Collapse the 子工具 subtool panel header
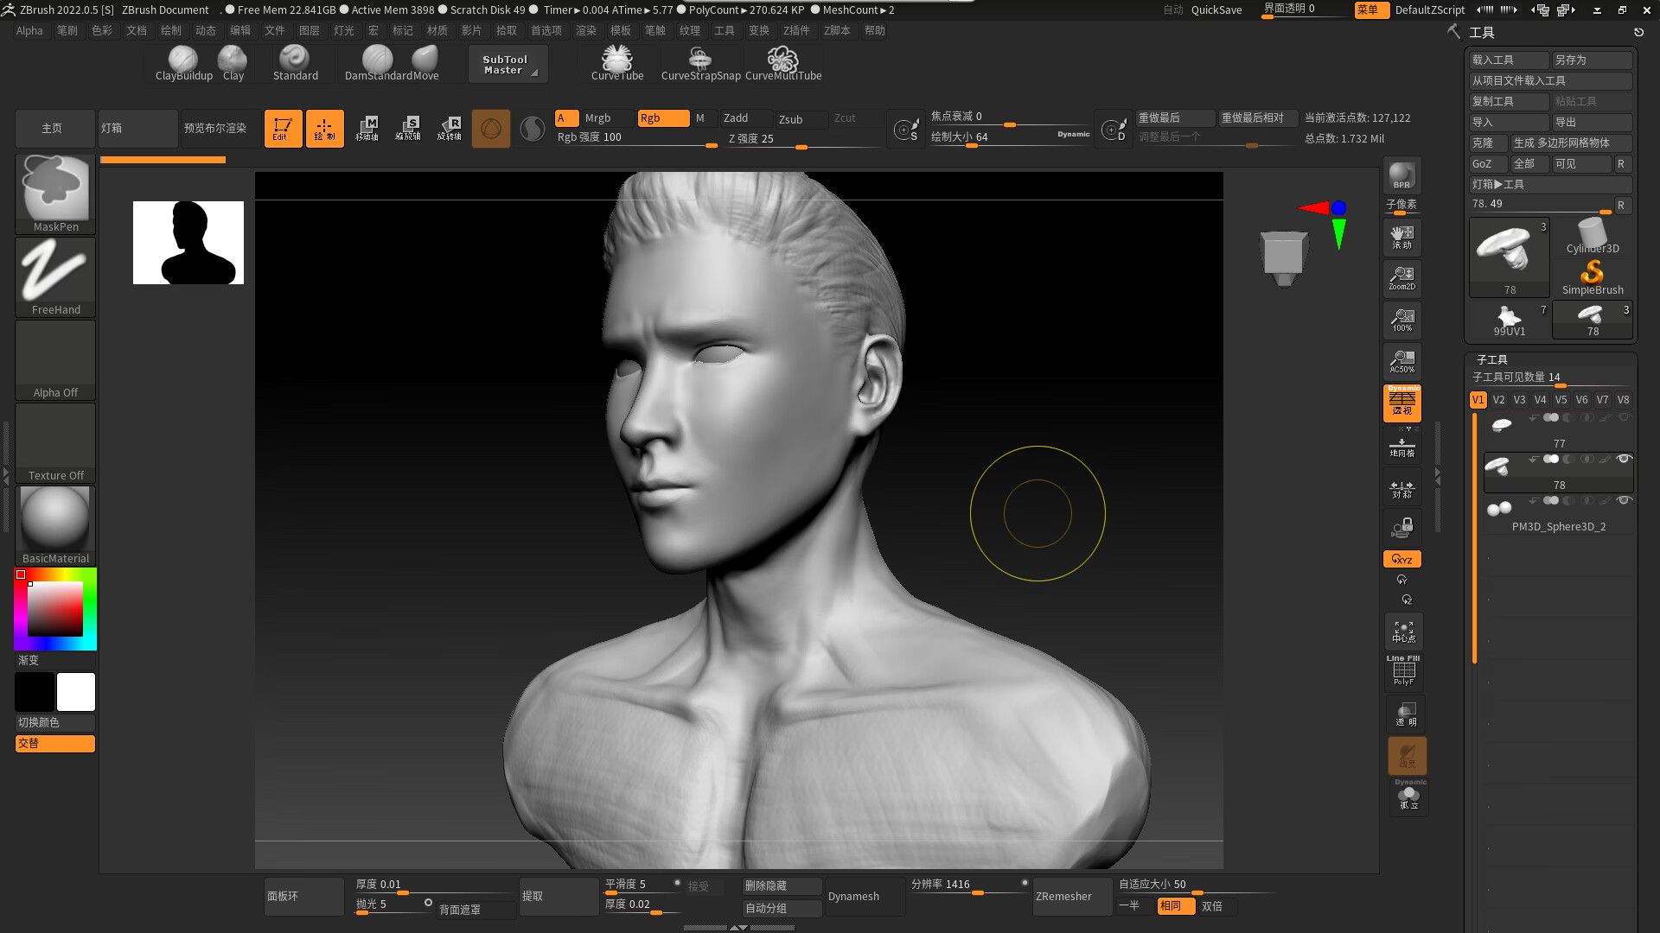Screen dimensions: 1660x933 pyautogui.click(x=1491, y=359)
